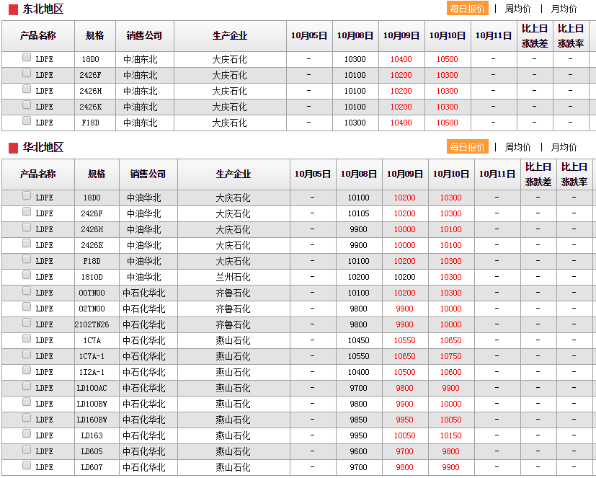Viewport: 596px width, 478px height.
Task: Check the 2102TN26 row checkbox
Action: point(27,322)
